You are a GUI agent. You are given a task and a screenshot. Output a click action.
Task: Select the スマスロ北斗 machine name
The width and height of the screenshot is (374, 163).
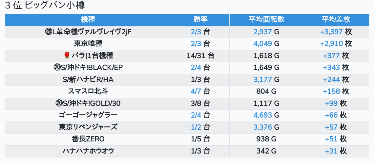point(88,91)
